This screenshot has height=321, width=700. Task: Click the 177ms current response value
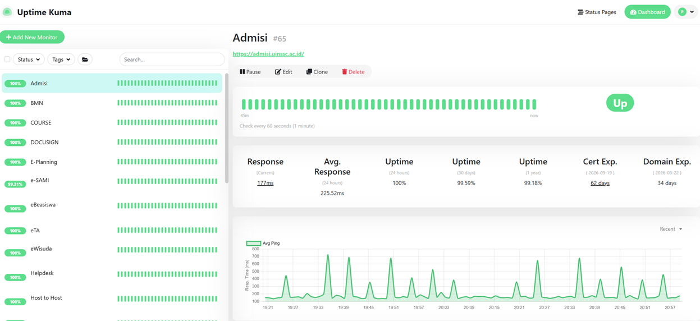(266, 183)
